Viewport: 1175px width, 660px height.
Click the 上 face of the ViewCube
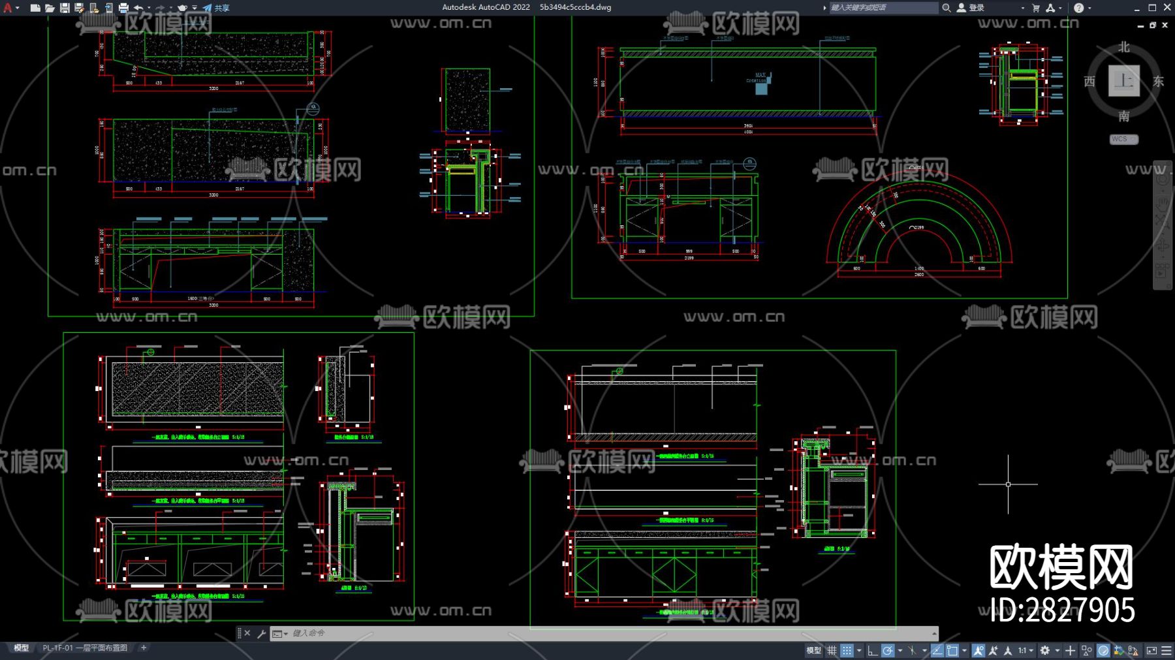click(x=1123, y=81)
